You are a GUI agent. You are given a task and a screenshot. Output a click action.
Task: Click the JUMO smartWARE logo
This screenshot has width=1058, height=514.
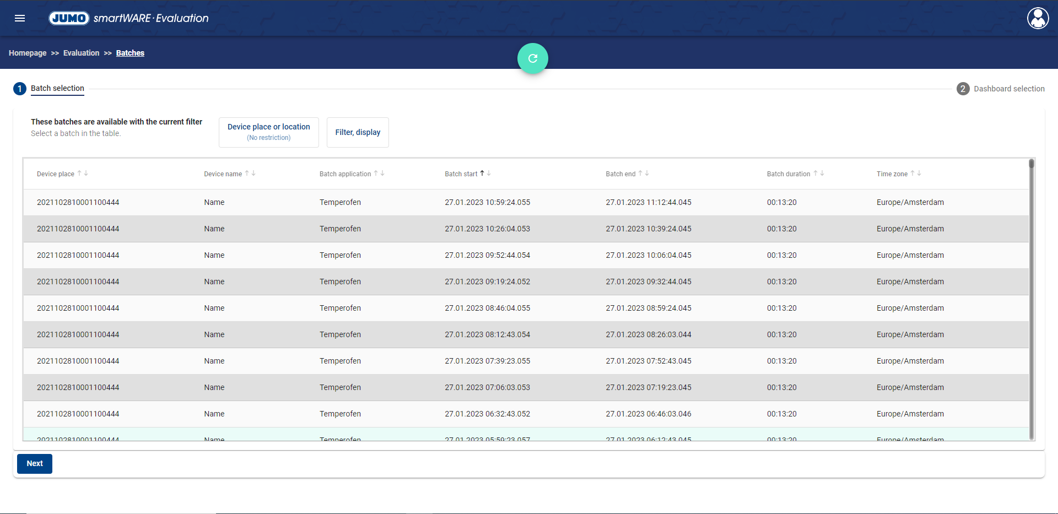coord(129,18)
